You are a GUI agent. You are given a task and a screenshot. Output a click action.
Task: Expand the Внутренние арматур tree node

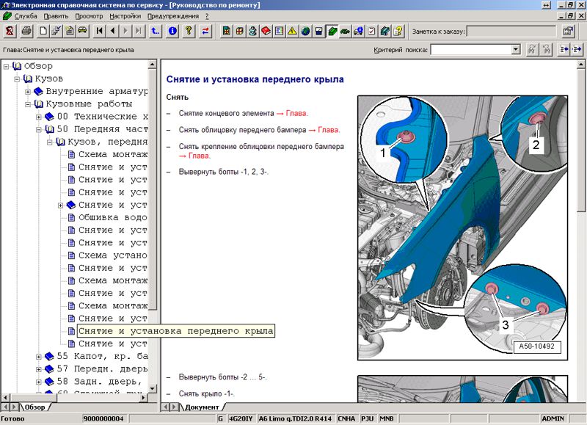[28, 92]
